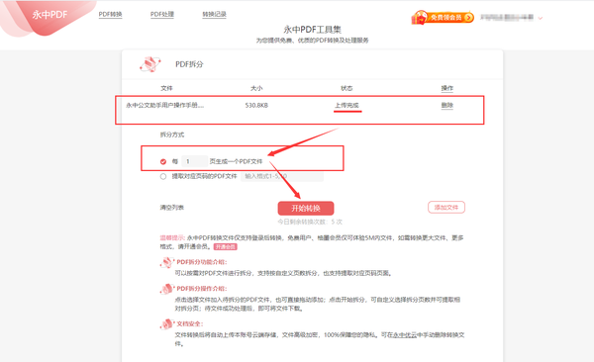594x362 pixels.
Task: Open the PDF处理 menu
Action: [162, 15]
